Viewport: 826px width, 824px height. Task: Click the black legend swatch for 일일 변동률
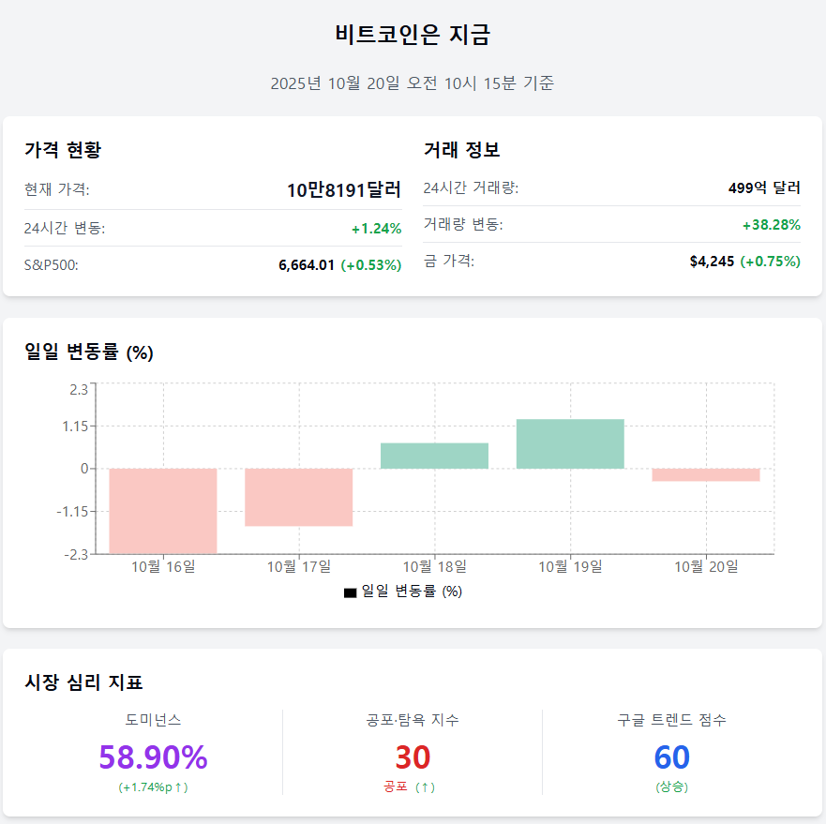click(351, 592)
